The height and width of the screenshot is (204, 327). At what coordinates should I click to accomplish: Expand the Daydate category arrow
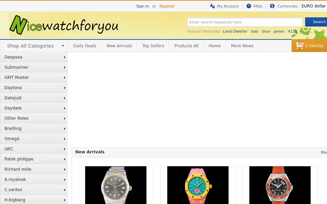[x=65, y=108]
